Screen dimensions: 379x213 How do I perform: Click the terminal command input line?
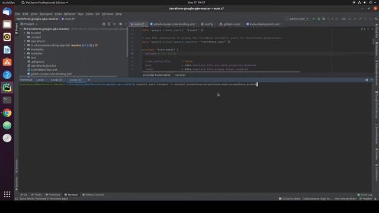(x=195, y=85)
